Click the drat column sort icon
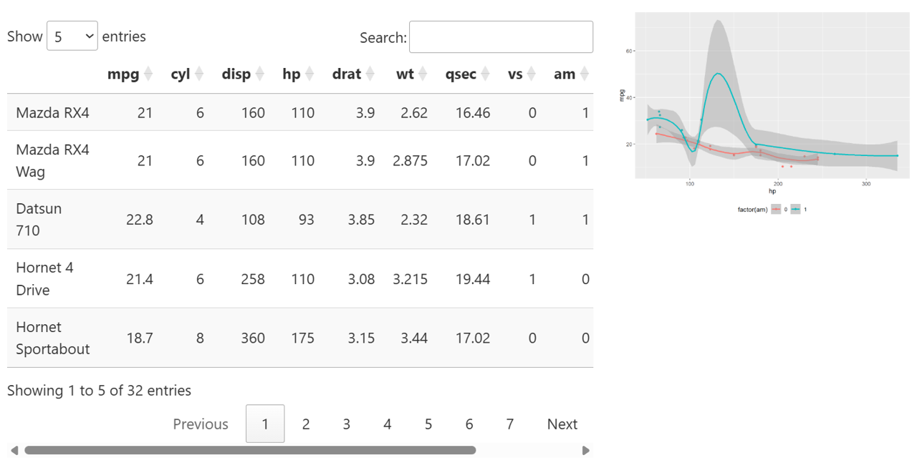The width and height of the screenshot is (917, 468). pos(370,74)
